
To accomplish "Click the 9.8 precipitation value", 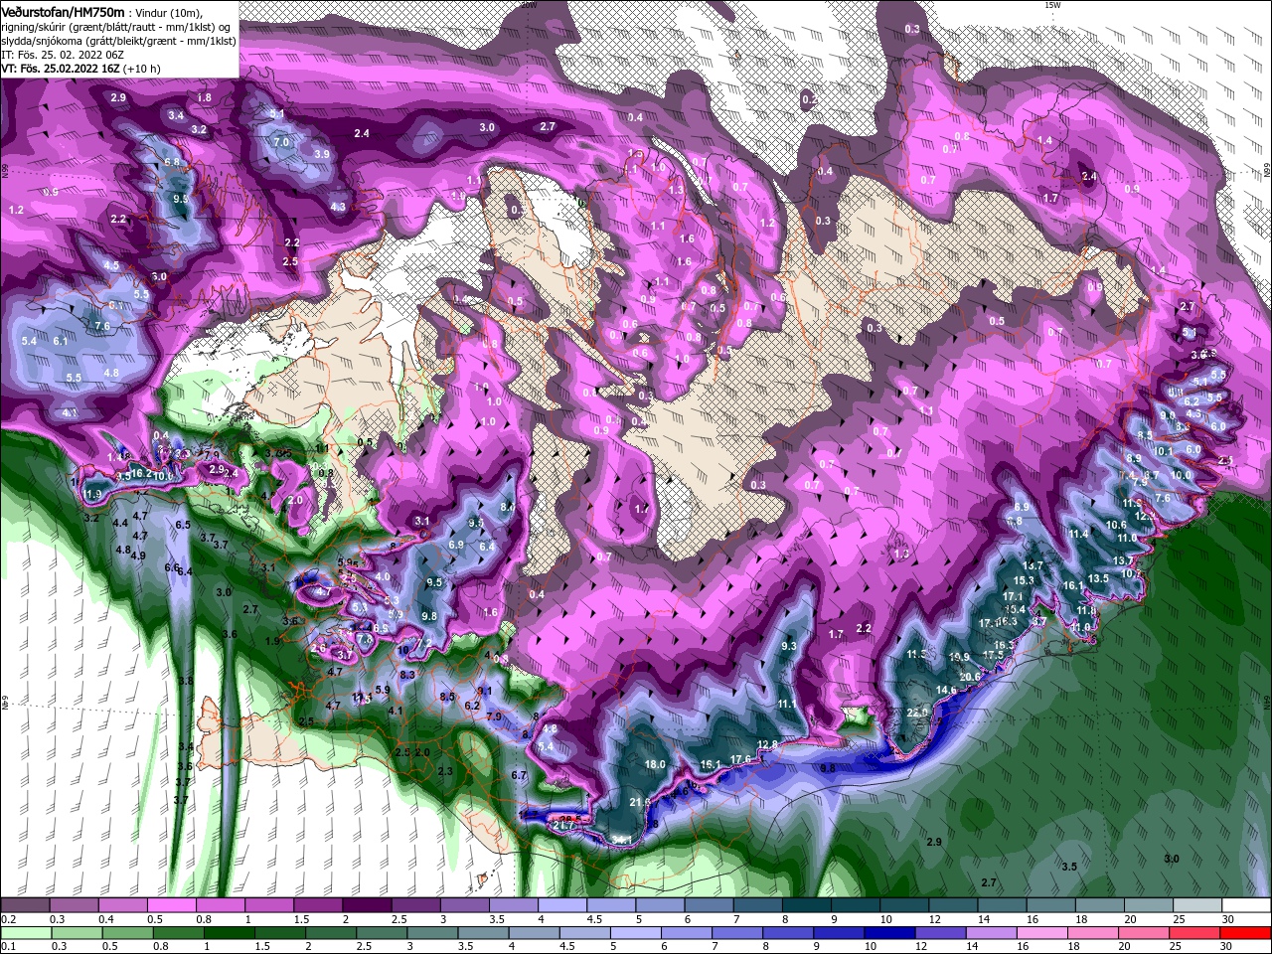I will (x=429, y=616).
